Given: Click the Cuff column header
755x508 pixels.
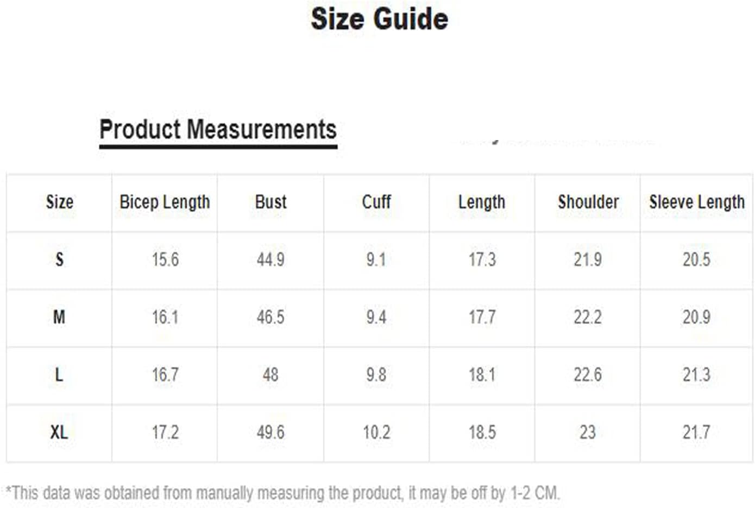Looking at the screenshot, I should 376,202.
